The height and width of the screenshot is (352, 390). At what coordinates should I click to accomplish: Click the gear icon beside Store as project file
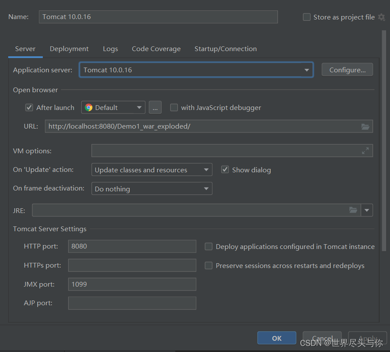click(381, 17)
